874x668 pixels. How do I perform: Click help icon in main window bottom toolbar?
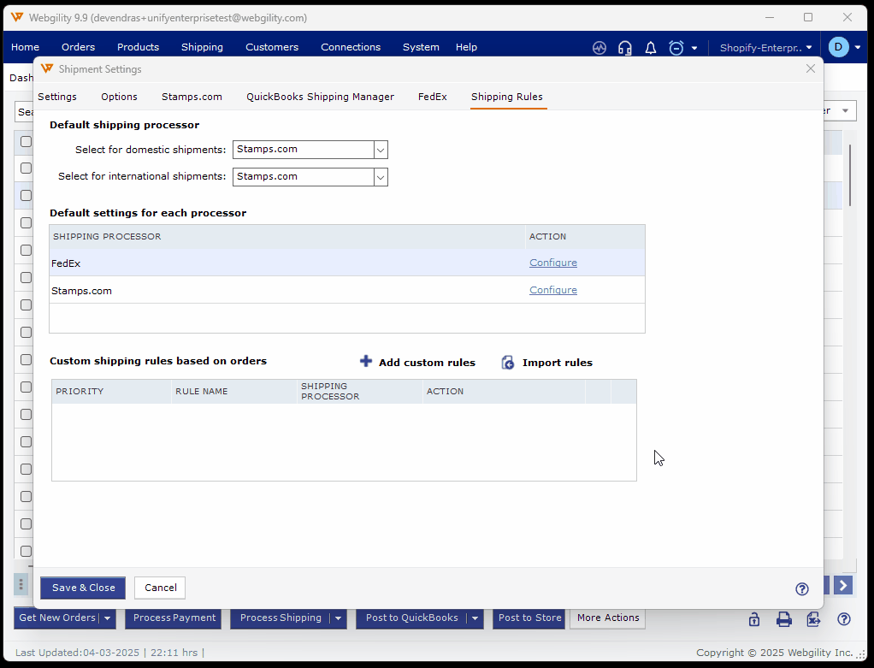click(x=844, y=619)
